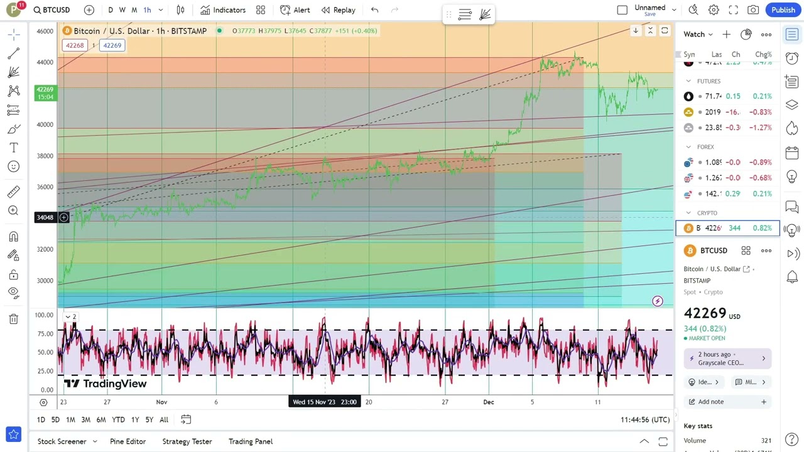
Task: Open the hotlists flame panel
Action: point(792,128)
